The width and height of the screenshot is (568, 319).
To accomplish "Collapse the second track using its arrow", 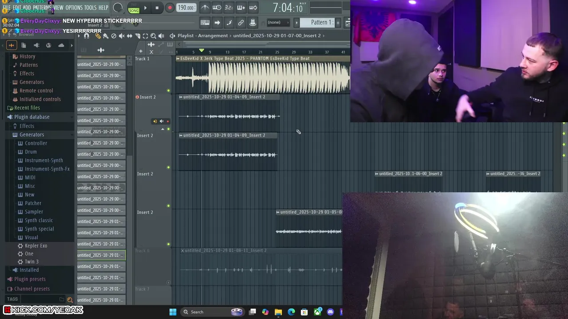I will (162, 129).
